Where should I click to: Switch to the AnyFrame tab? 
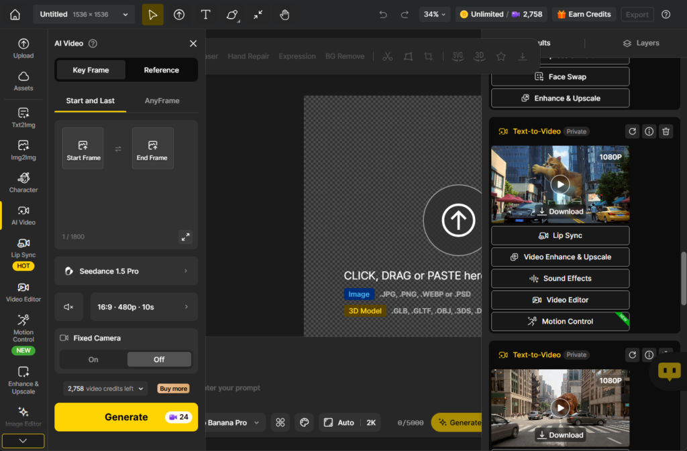[x=162, y=101]
